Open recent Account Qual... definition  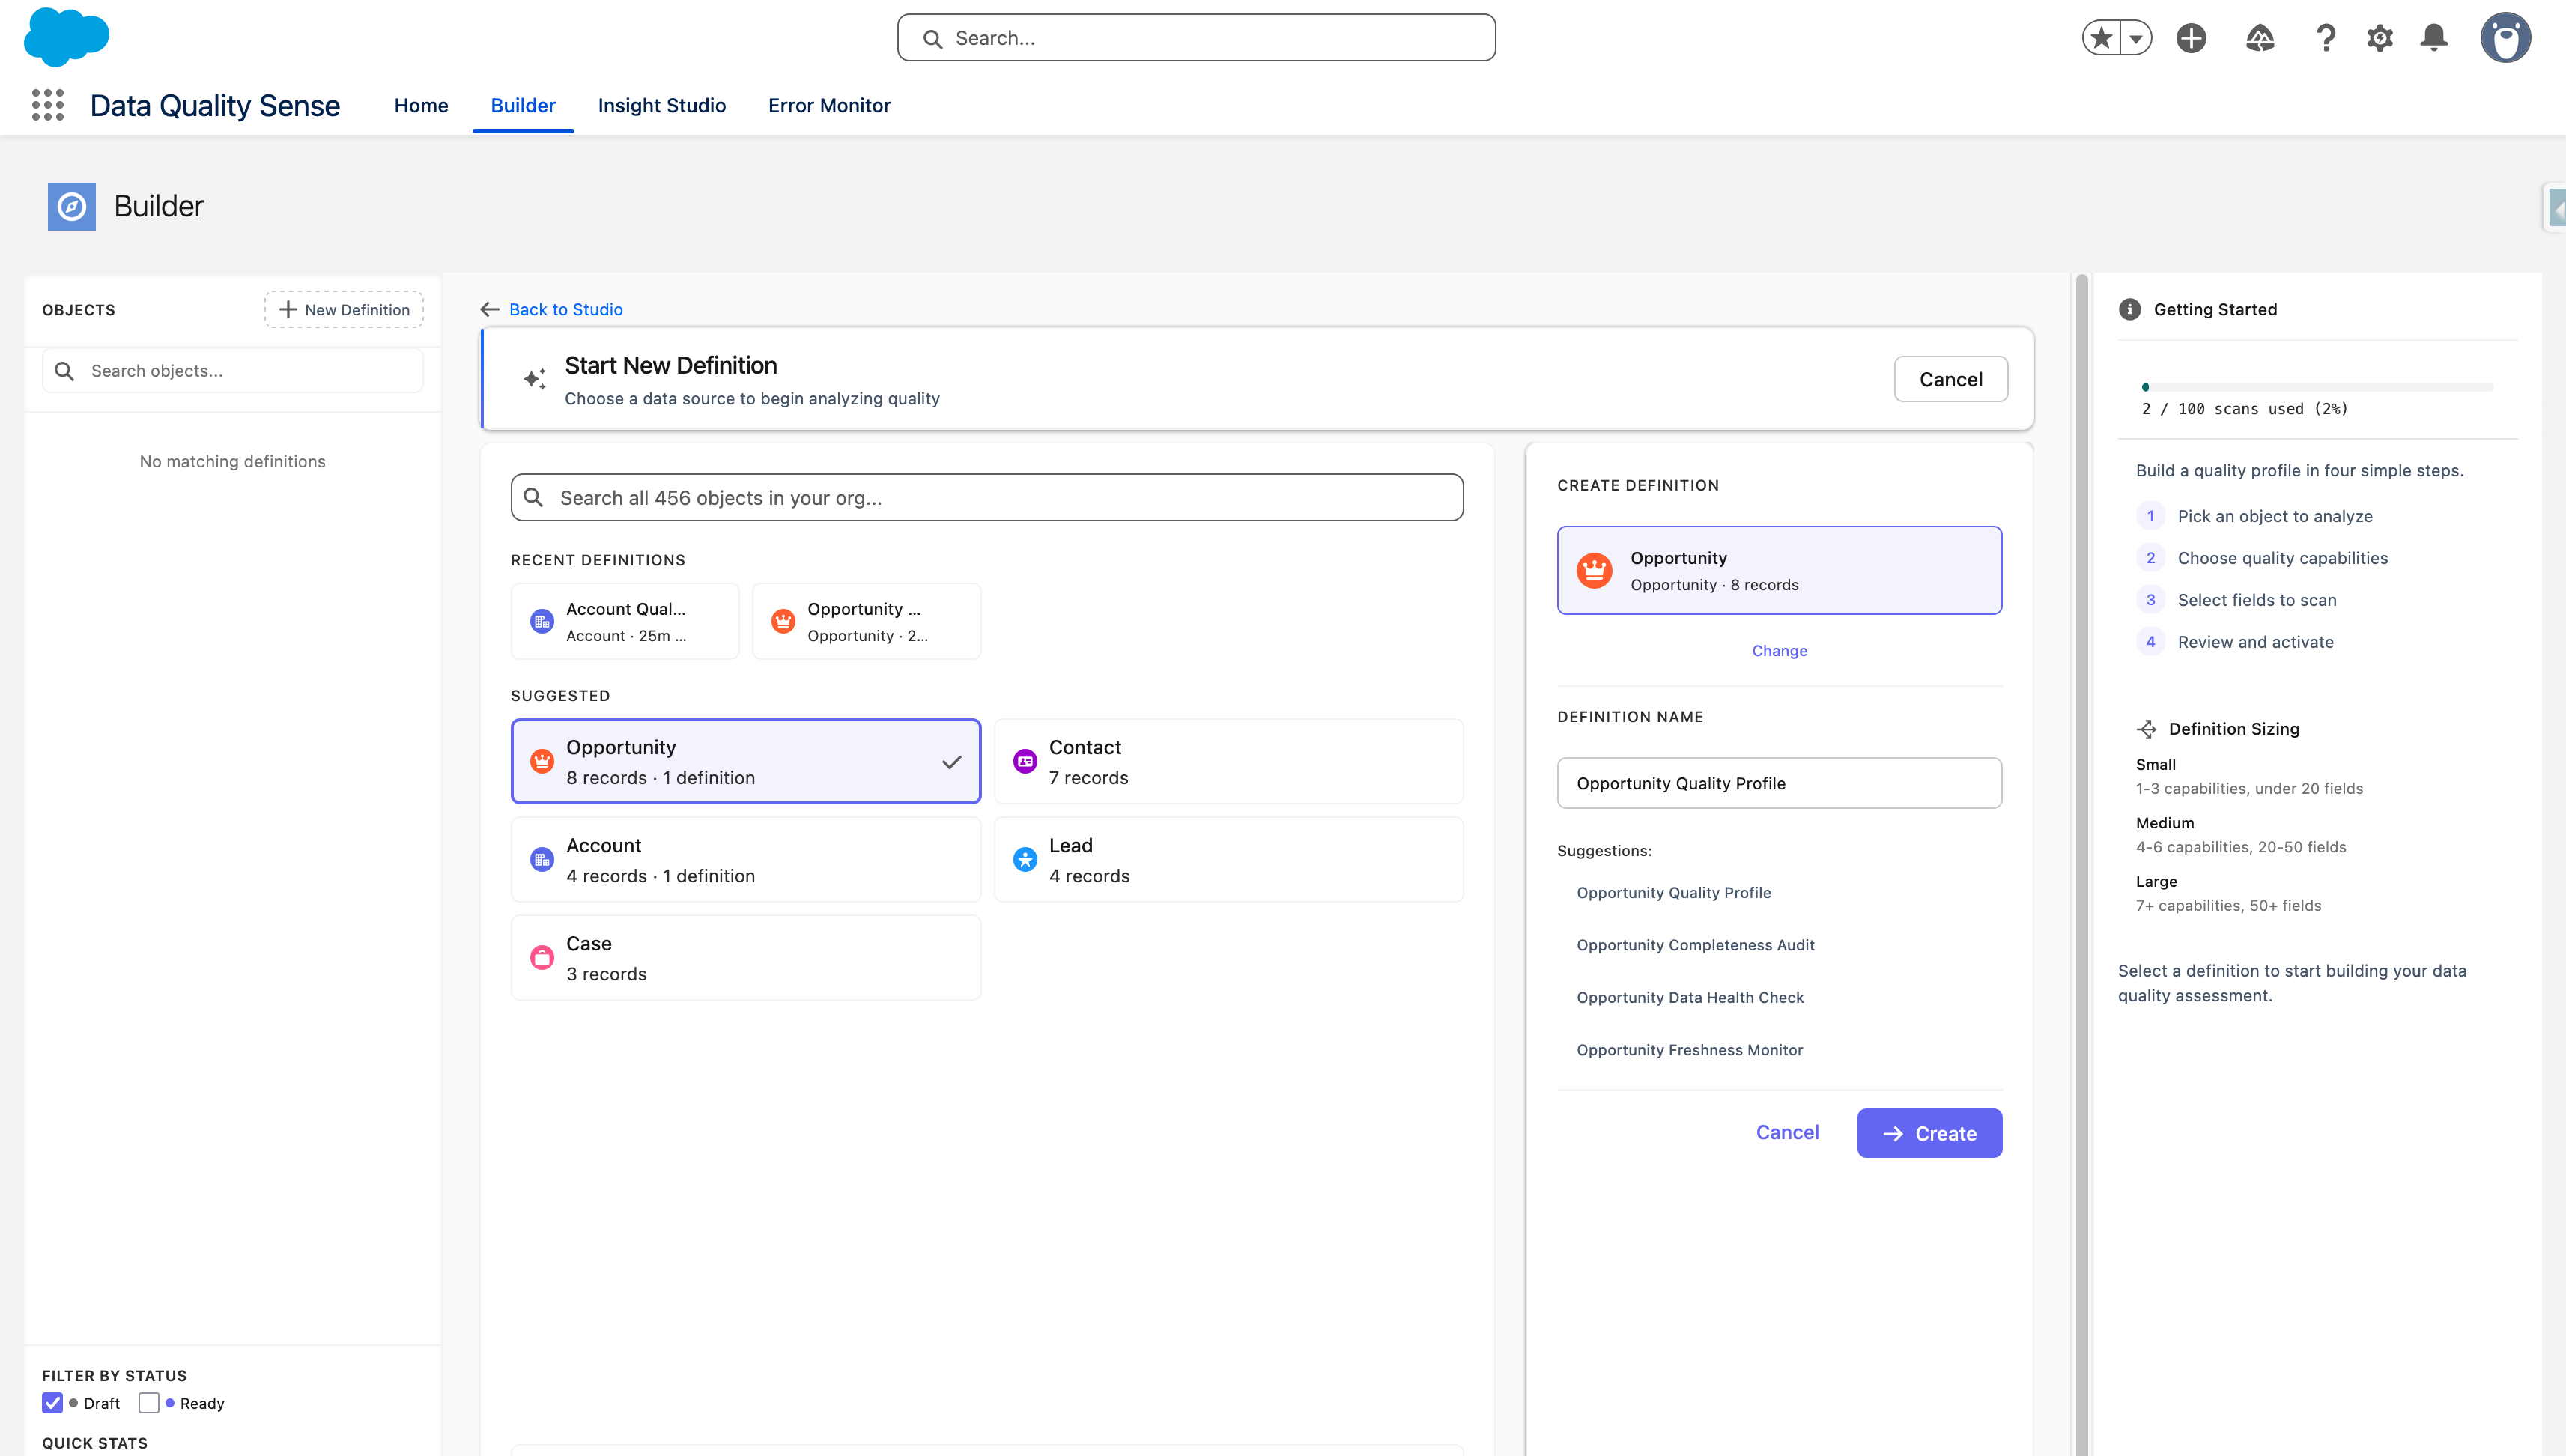[625, 621]
